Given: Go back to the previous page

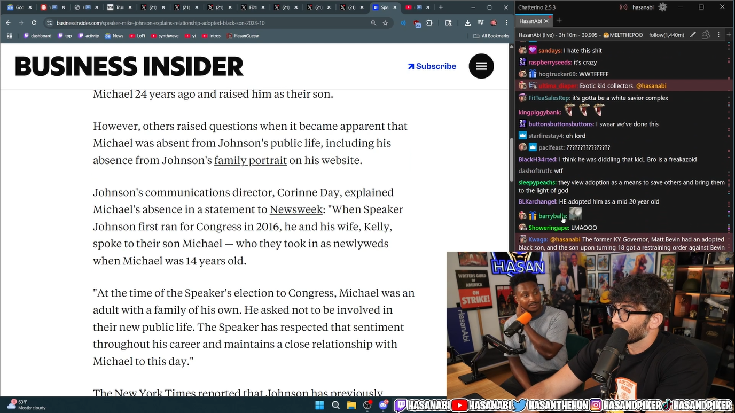Looking at the screenshot, I should pos(8,23).
